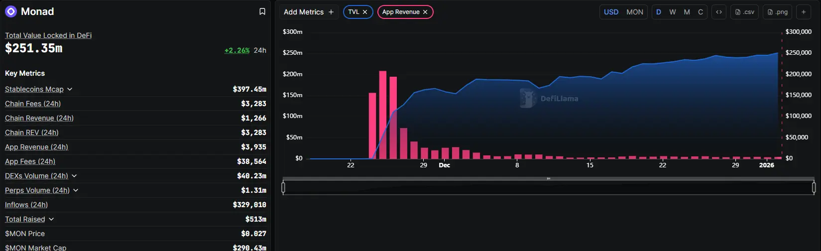Switch denomination to USD
821x251 pixels.
click(611, 12)
